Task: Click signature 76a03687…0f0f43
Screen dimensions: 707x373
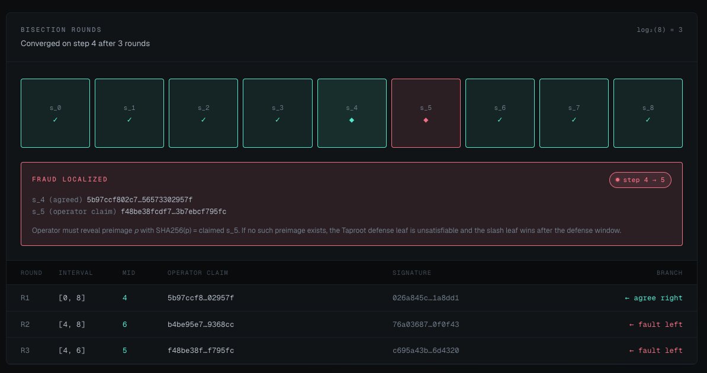Action: click(426, 325)
